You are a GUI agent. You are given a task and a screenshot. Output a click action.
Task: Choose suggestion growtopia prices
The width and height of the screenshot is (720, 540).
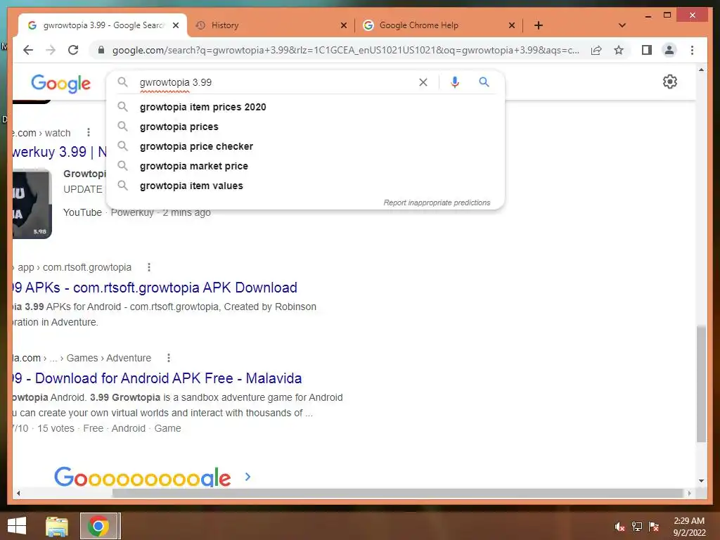[305, 127]
